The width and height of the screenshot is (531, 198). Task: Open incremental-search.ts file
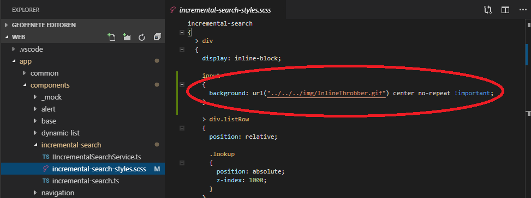[x=86, y=181]
